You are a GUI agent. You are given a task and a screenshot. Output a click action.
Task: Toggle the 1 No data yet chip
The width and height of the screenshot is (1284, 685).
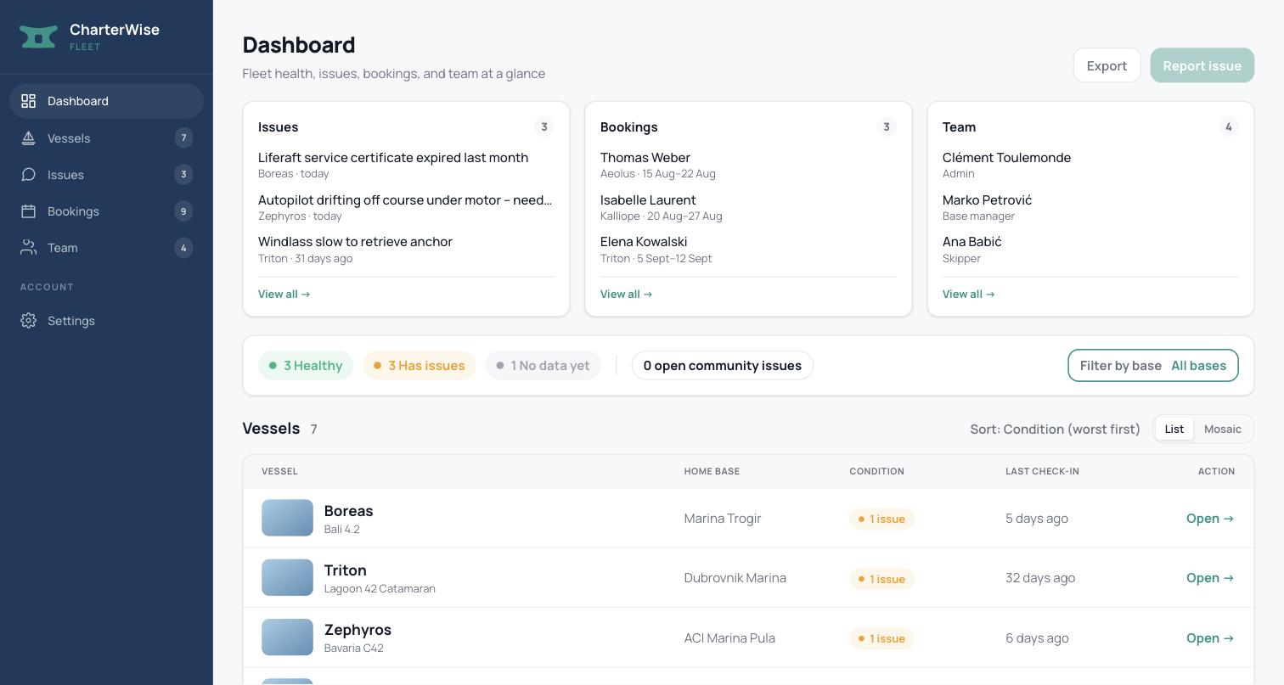543,365
